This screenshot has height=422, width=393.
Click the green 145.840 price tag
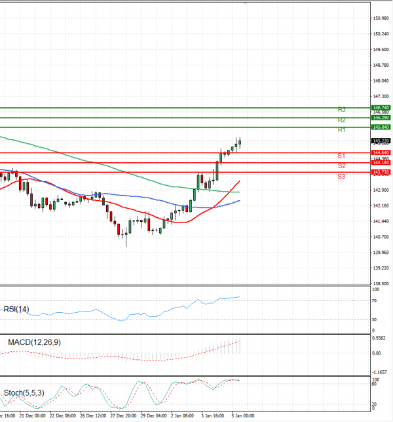click(x=381, y=127)
